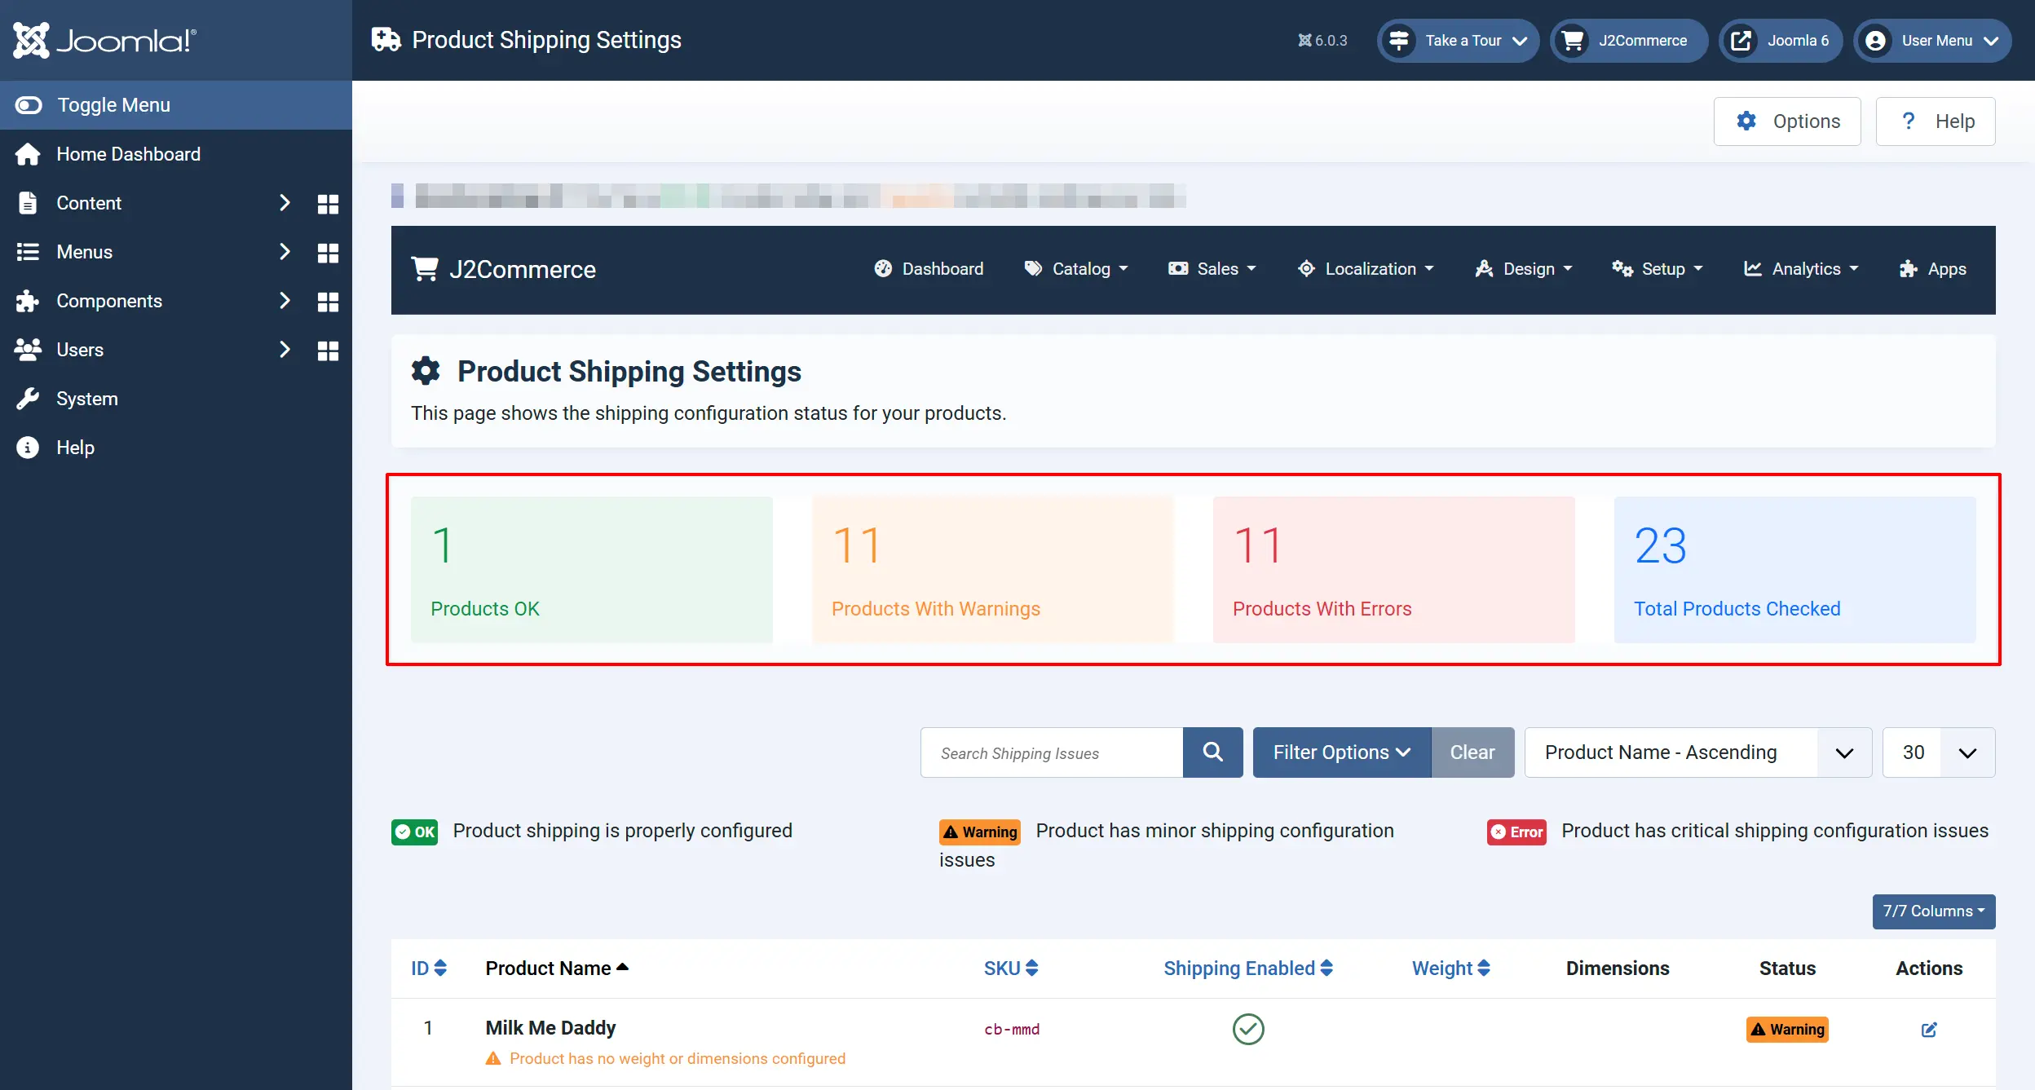This screenshot has height=1090, width=2035.
Task: Open the Apps menu item
Action: pos(1933,269)
